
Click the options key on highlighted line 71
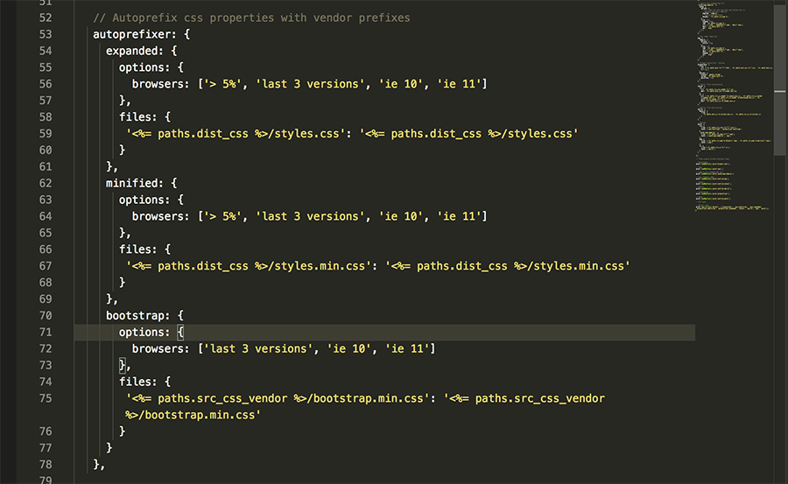[x=144, y=333]
